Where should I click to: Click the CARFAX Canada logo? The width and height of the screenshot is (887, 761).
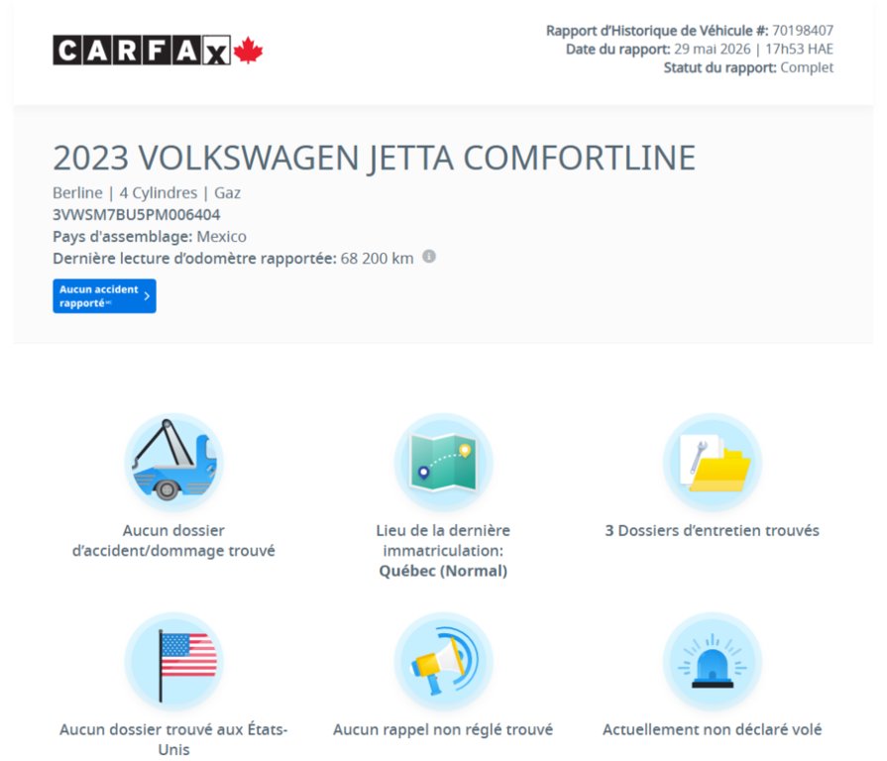pos(158,51)
